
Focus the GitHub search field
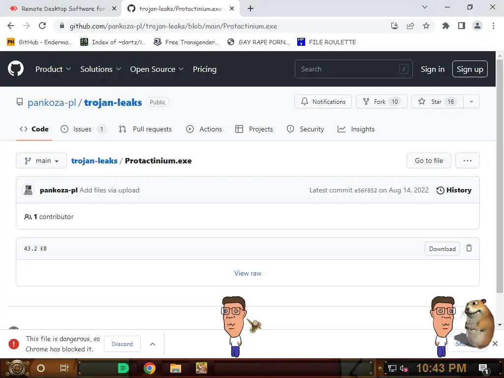pos(353,69)
